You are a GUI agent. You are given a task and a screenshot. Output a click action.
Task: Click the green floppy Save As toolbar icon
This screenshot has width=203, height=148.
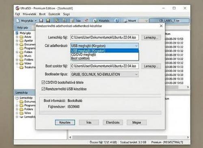pyautogui.click(x=48, y=21)
